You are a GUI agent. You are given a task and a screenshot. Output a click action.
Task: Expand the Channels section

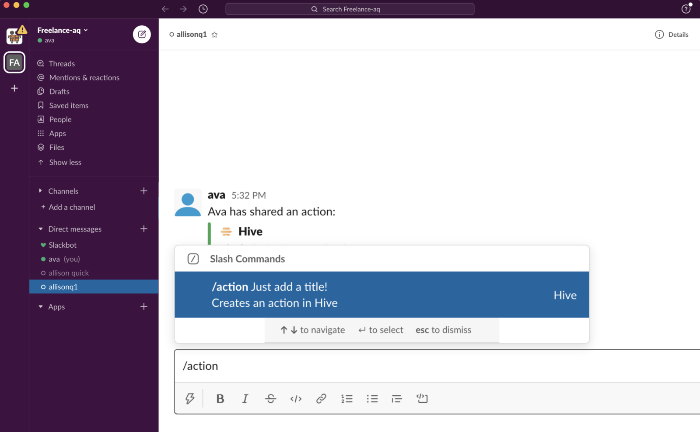39,191
